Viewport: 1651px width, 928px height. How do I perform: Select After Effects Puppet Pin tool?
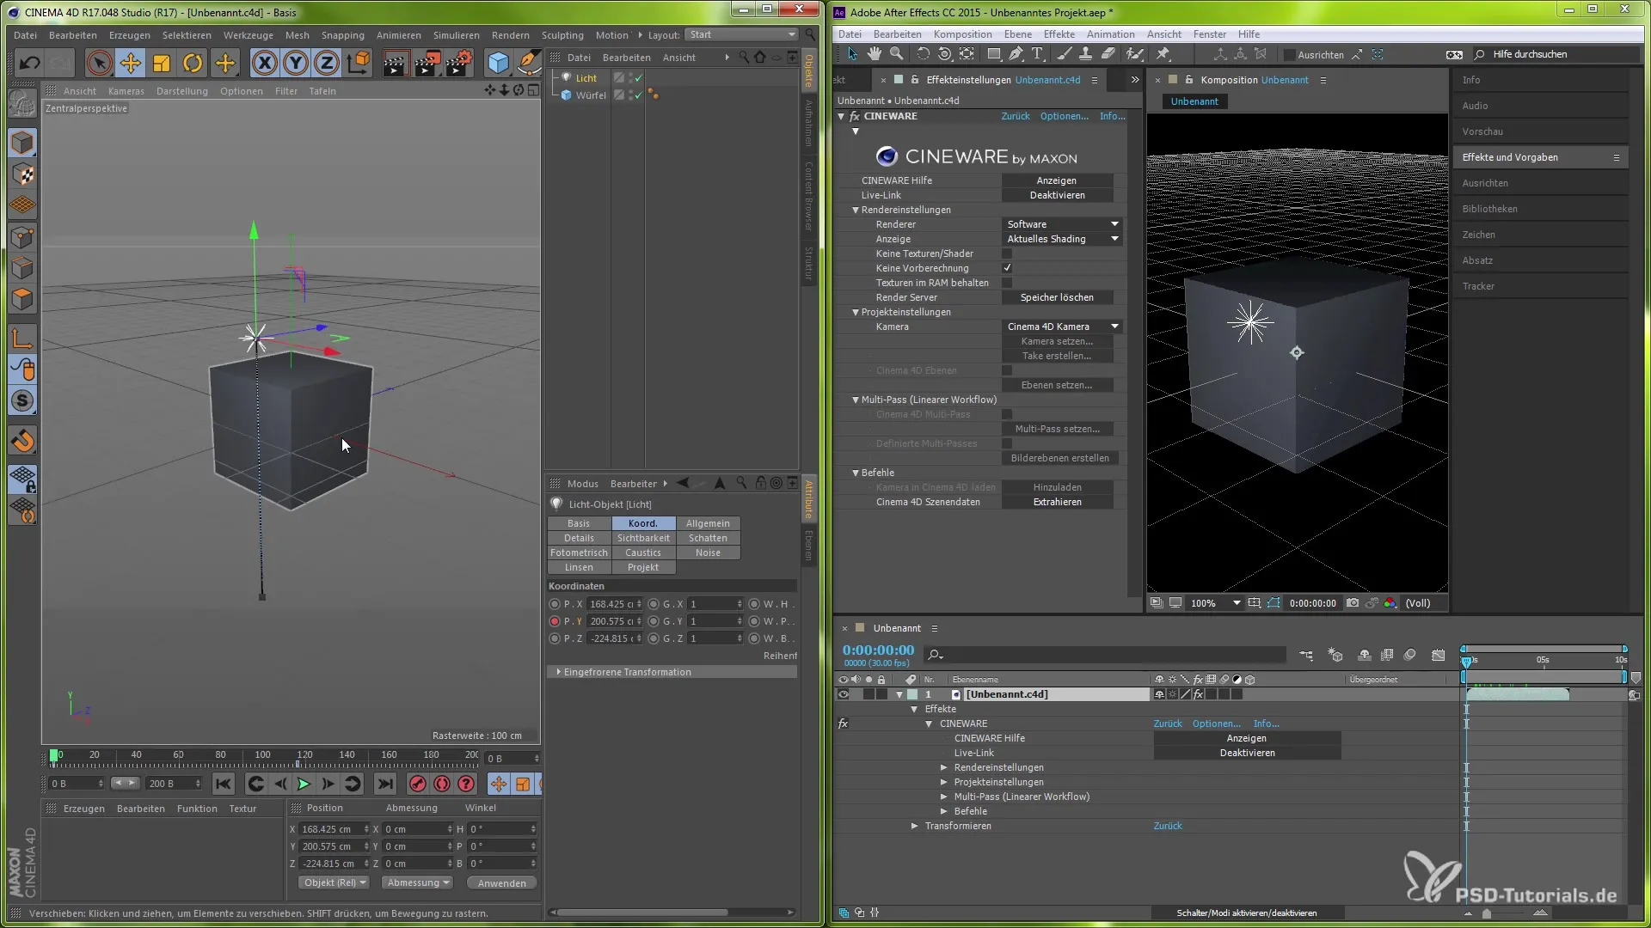coord(1163,54)
